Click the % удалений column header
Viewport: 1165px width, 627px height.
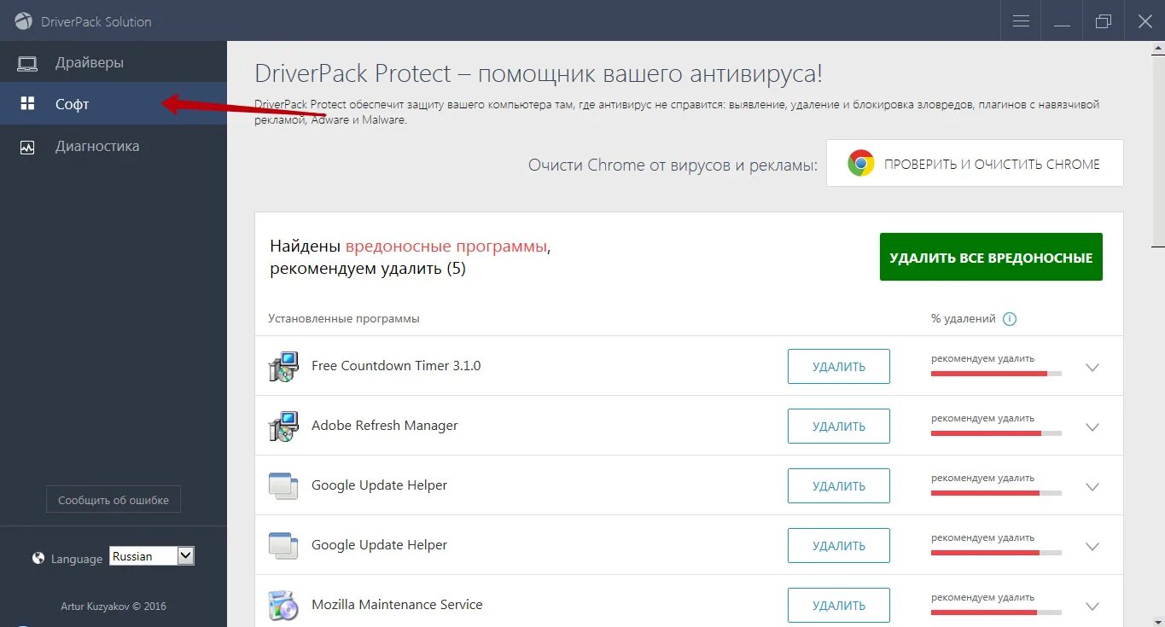pos(964,318)
